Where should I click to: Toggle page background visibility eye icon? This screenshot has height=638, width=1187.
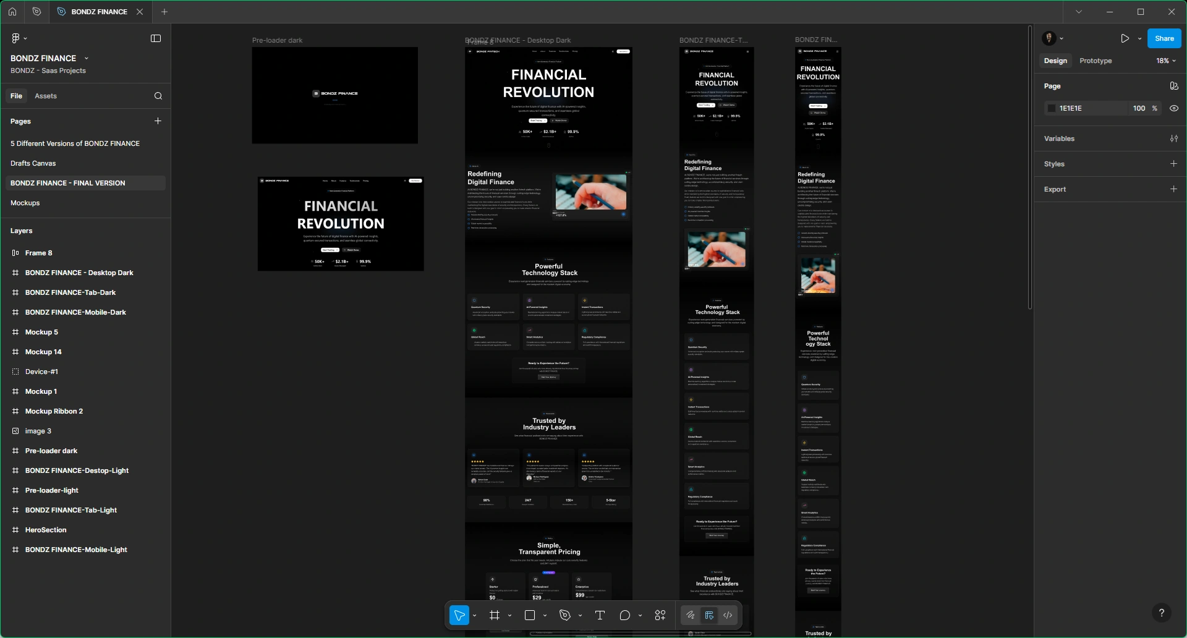click(x=1174, y=108)
